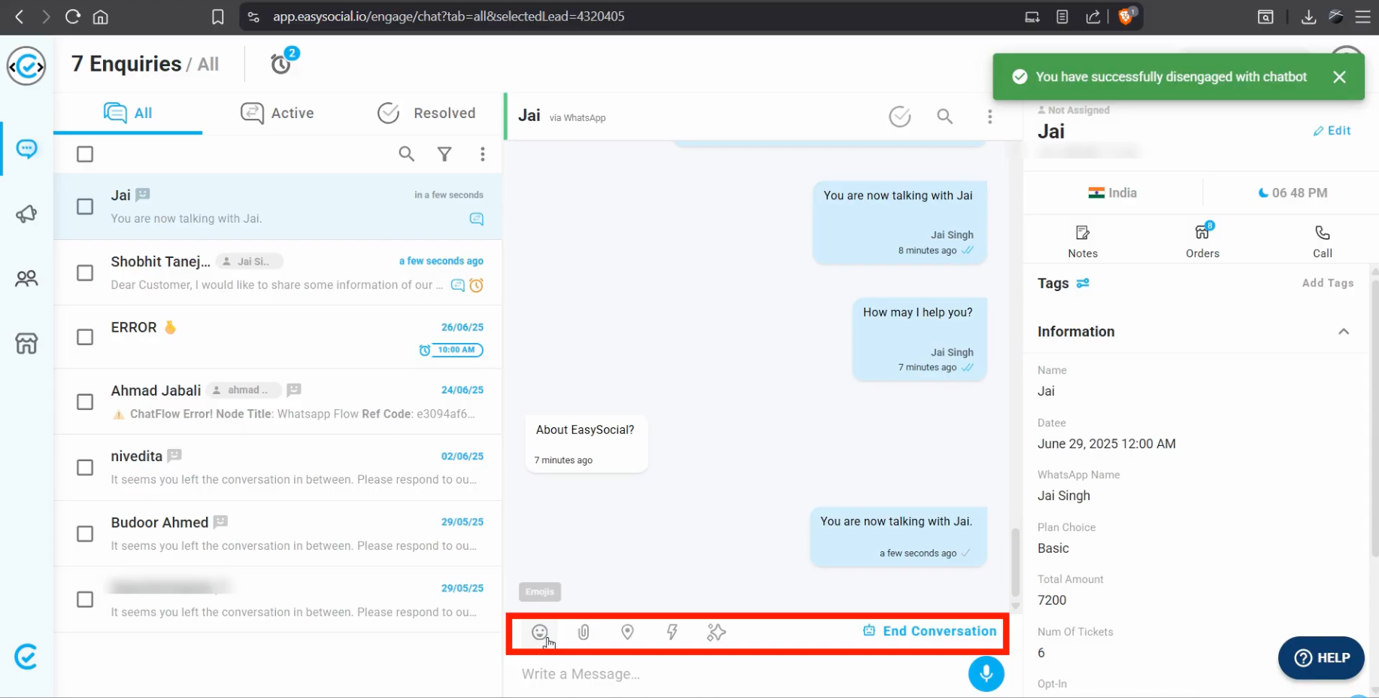Click Add Tags link
This screenshot has width=1379, height=698.
(x=1327, y=283)
